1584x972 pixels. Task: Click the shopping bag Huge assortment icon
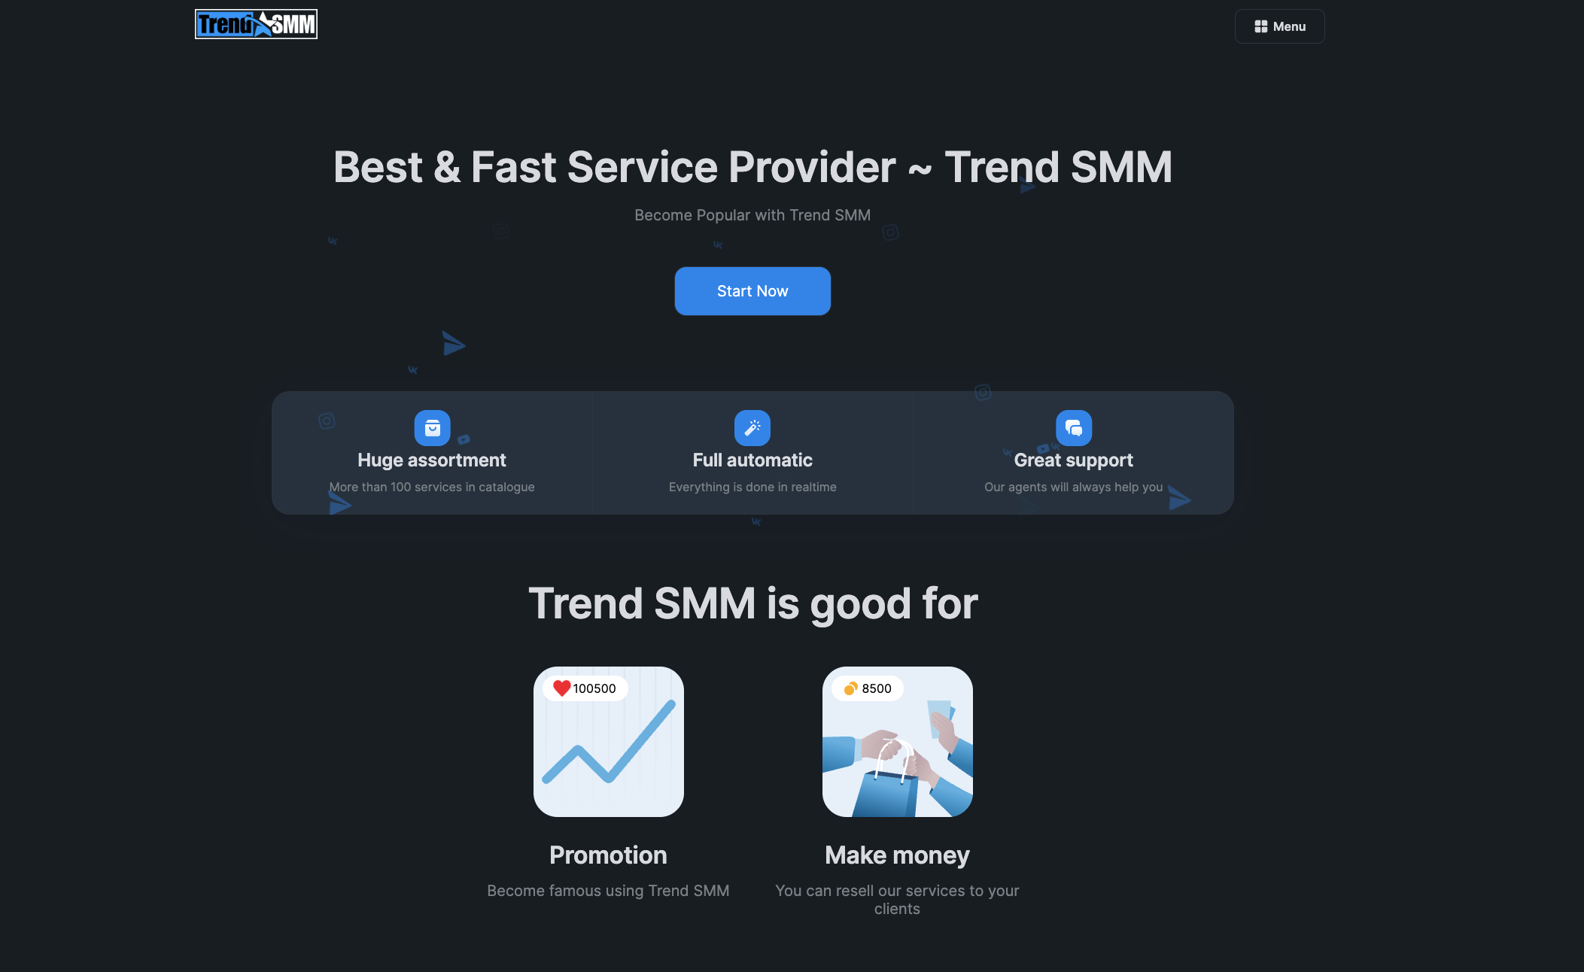[x=432, y=428]
